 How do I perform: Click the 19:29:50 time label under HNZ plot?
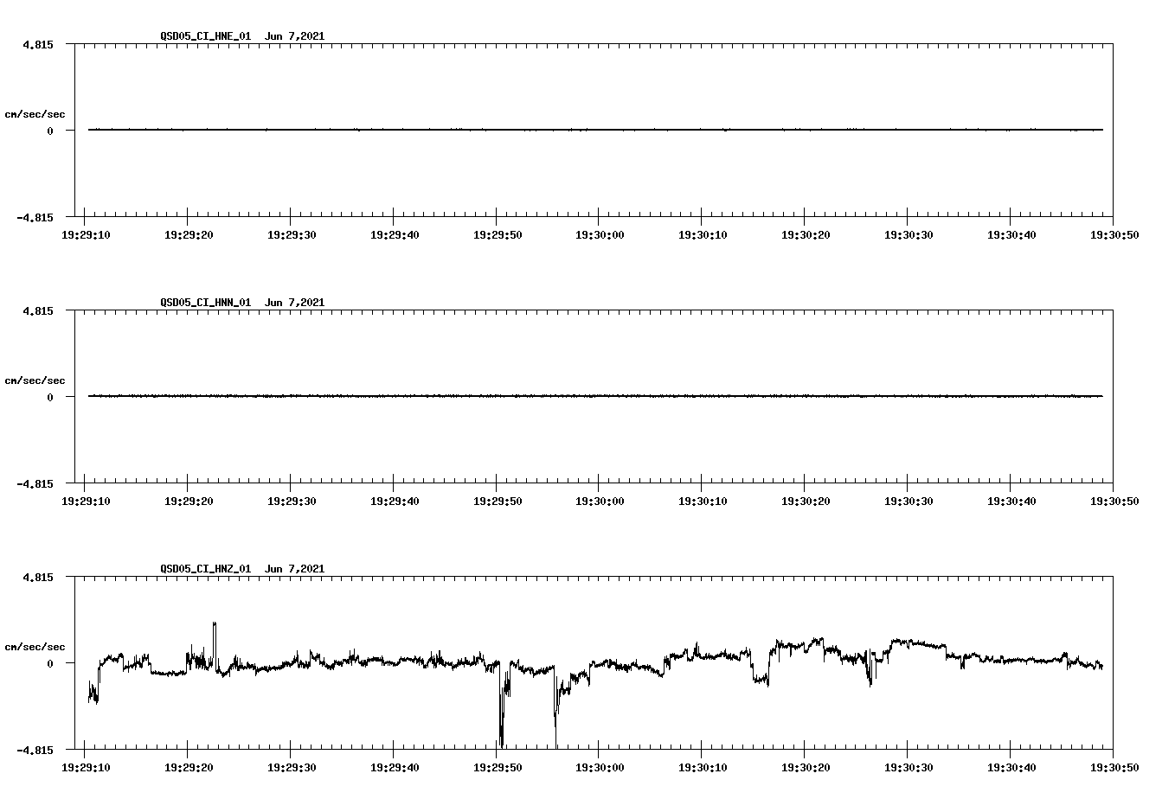[x=496, y=767]
